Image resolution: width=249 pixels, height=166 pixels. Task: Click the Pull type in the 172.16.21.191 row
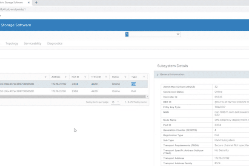coord(134,91)
